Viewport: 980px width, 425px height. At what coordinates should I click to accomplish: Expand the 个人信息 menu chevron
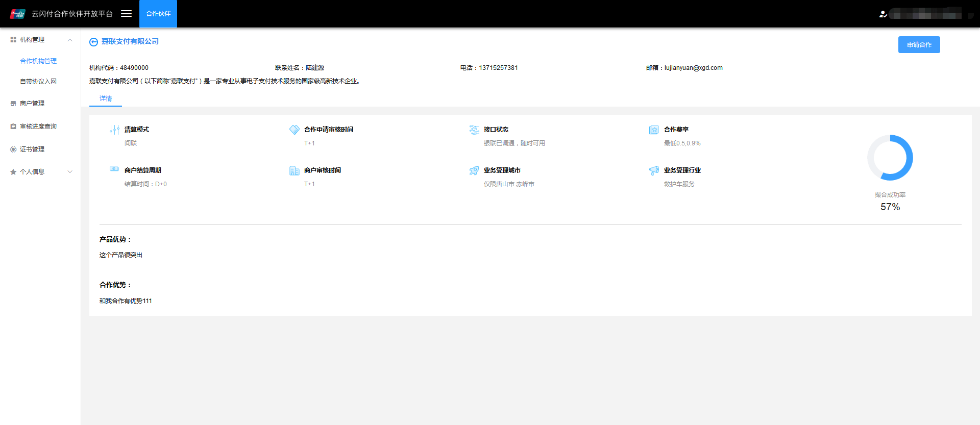(x=70, y=172)
